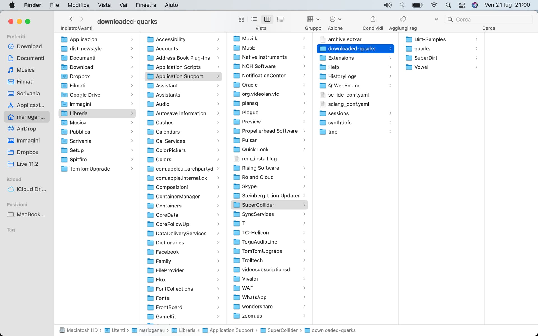Open the Gruppo grouping dropdown
Image resolution: width=538 pixels, height=336 pixels.
(x=313, y=19)
